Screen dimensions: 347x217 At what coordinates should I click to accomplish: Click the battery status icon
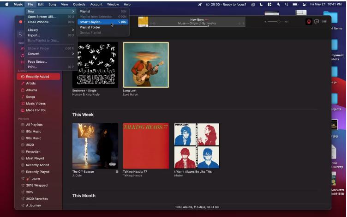pos(295,4)
